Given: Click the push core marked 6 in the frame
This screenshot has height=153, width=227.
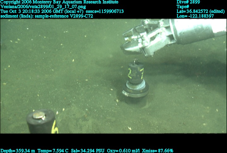Looking at the screenshot, I should [x=42, y=122].
